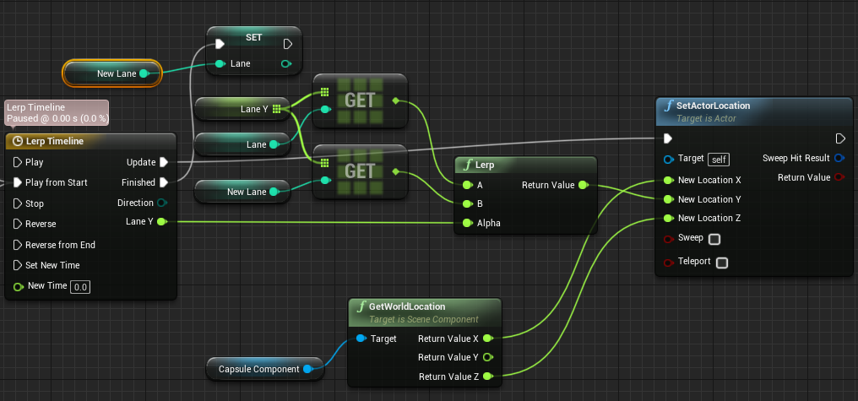Select the highlighted New Lane variable node
This screenshot has height=401, width=858.
pyautogui.click(x=112, y=73)
